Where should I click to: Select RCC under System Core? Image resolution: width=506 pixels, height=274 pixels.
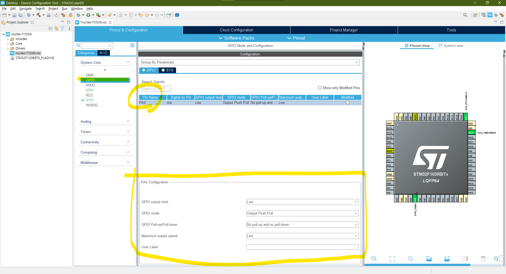pyautogui.click(x=89, y=95)
